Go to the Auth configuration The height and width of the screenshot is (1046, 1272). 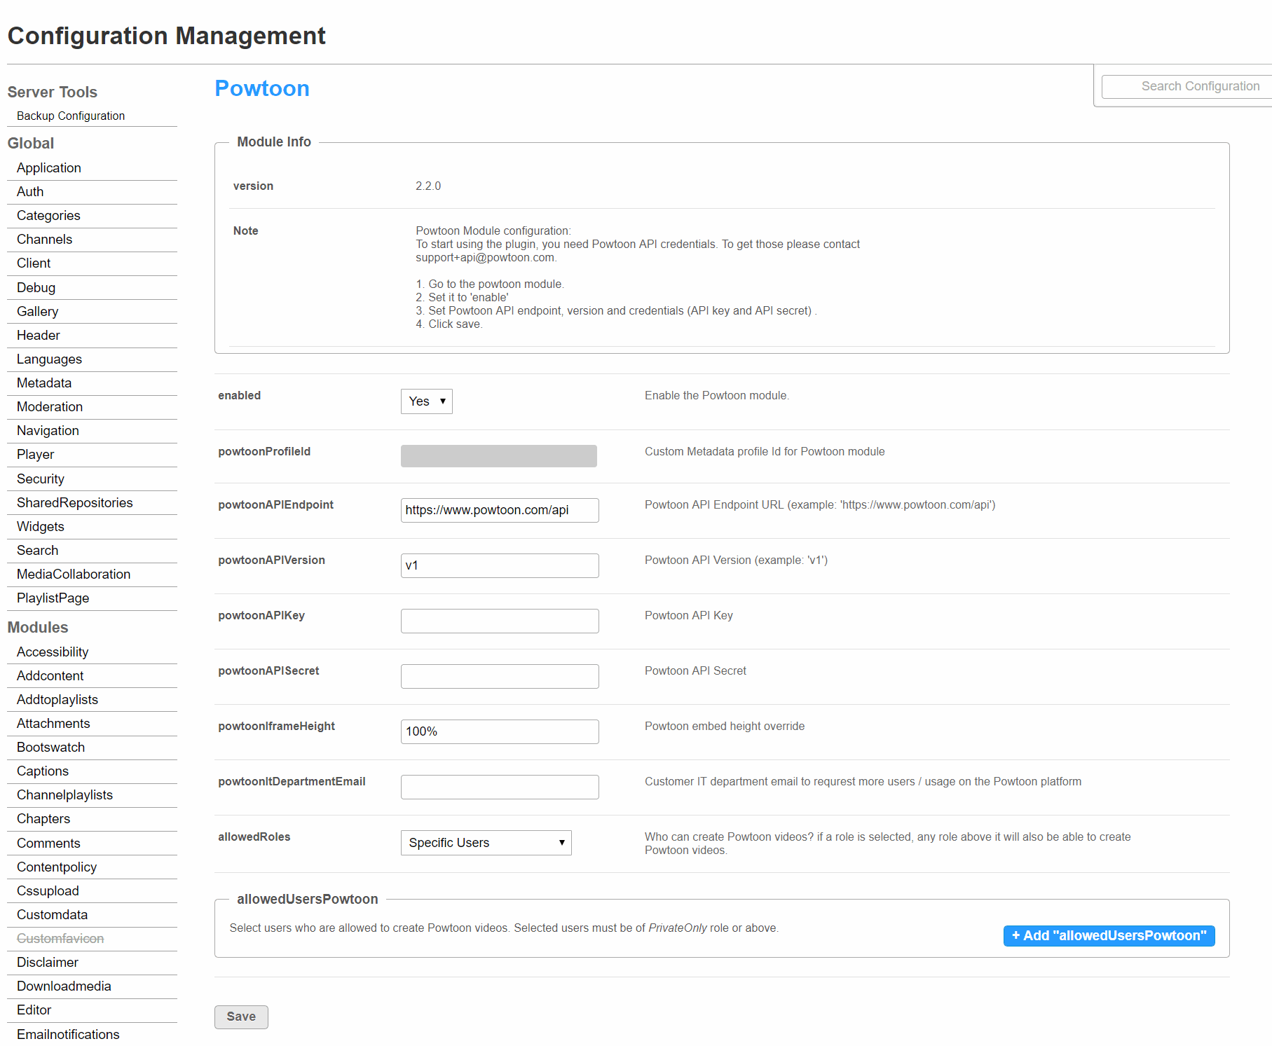[x=30, y=192]
